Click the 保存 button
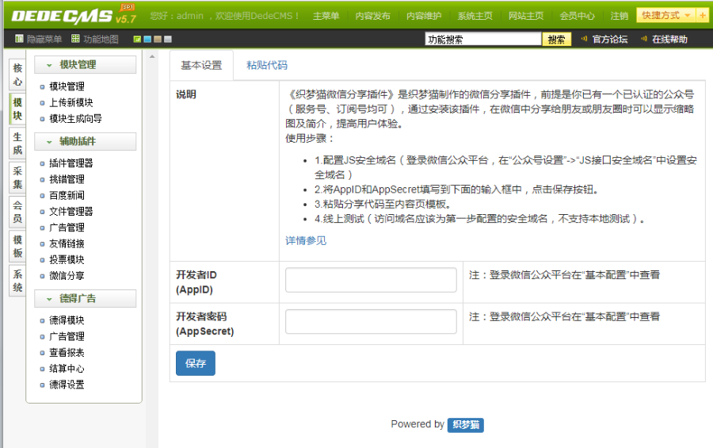The height and width of the screenshot is (448, 713). click(196, 363)
